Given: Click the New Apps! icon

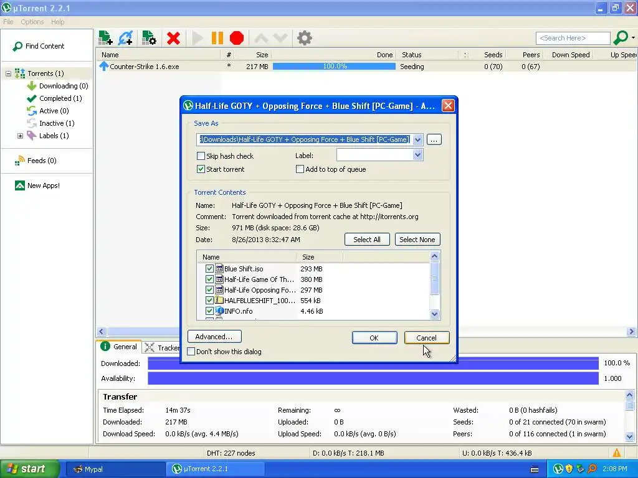Looking at the screenshot, I should (x=19, y=185).
